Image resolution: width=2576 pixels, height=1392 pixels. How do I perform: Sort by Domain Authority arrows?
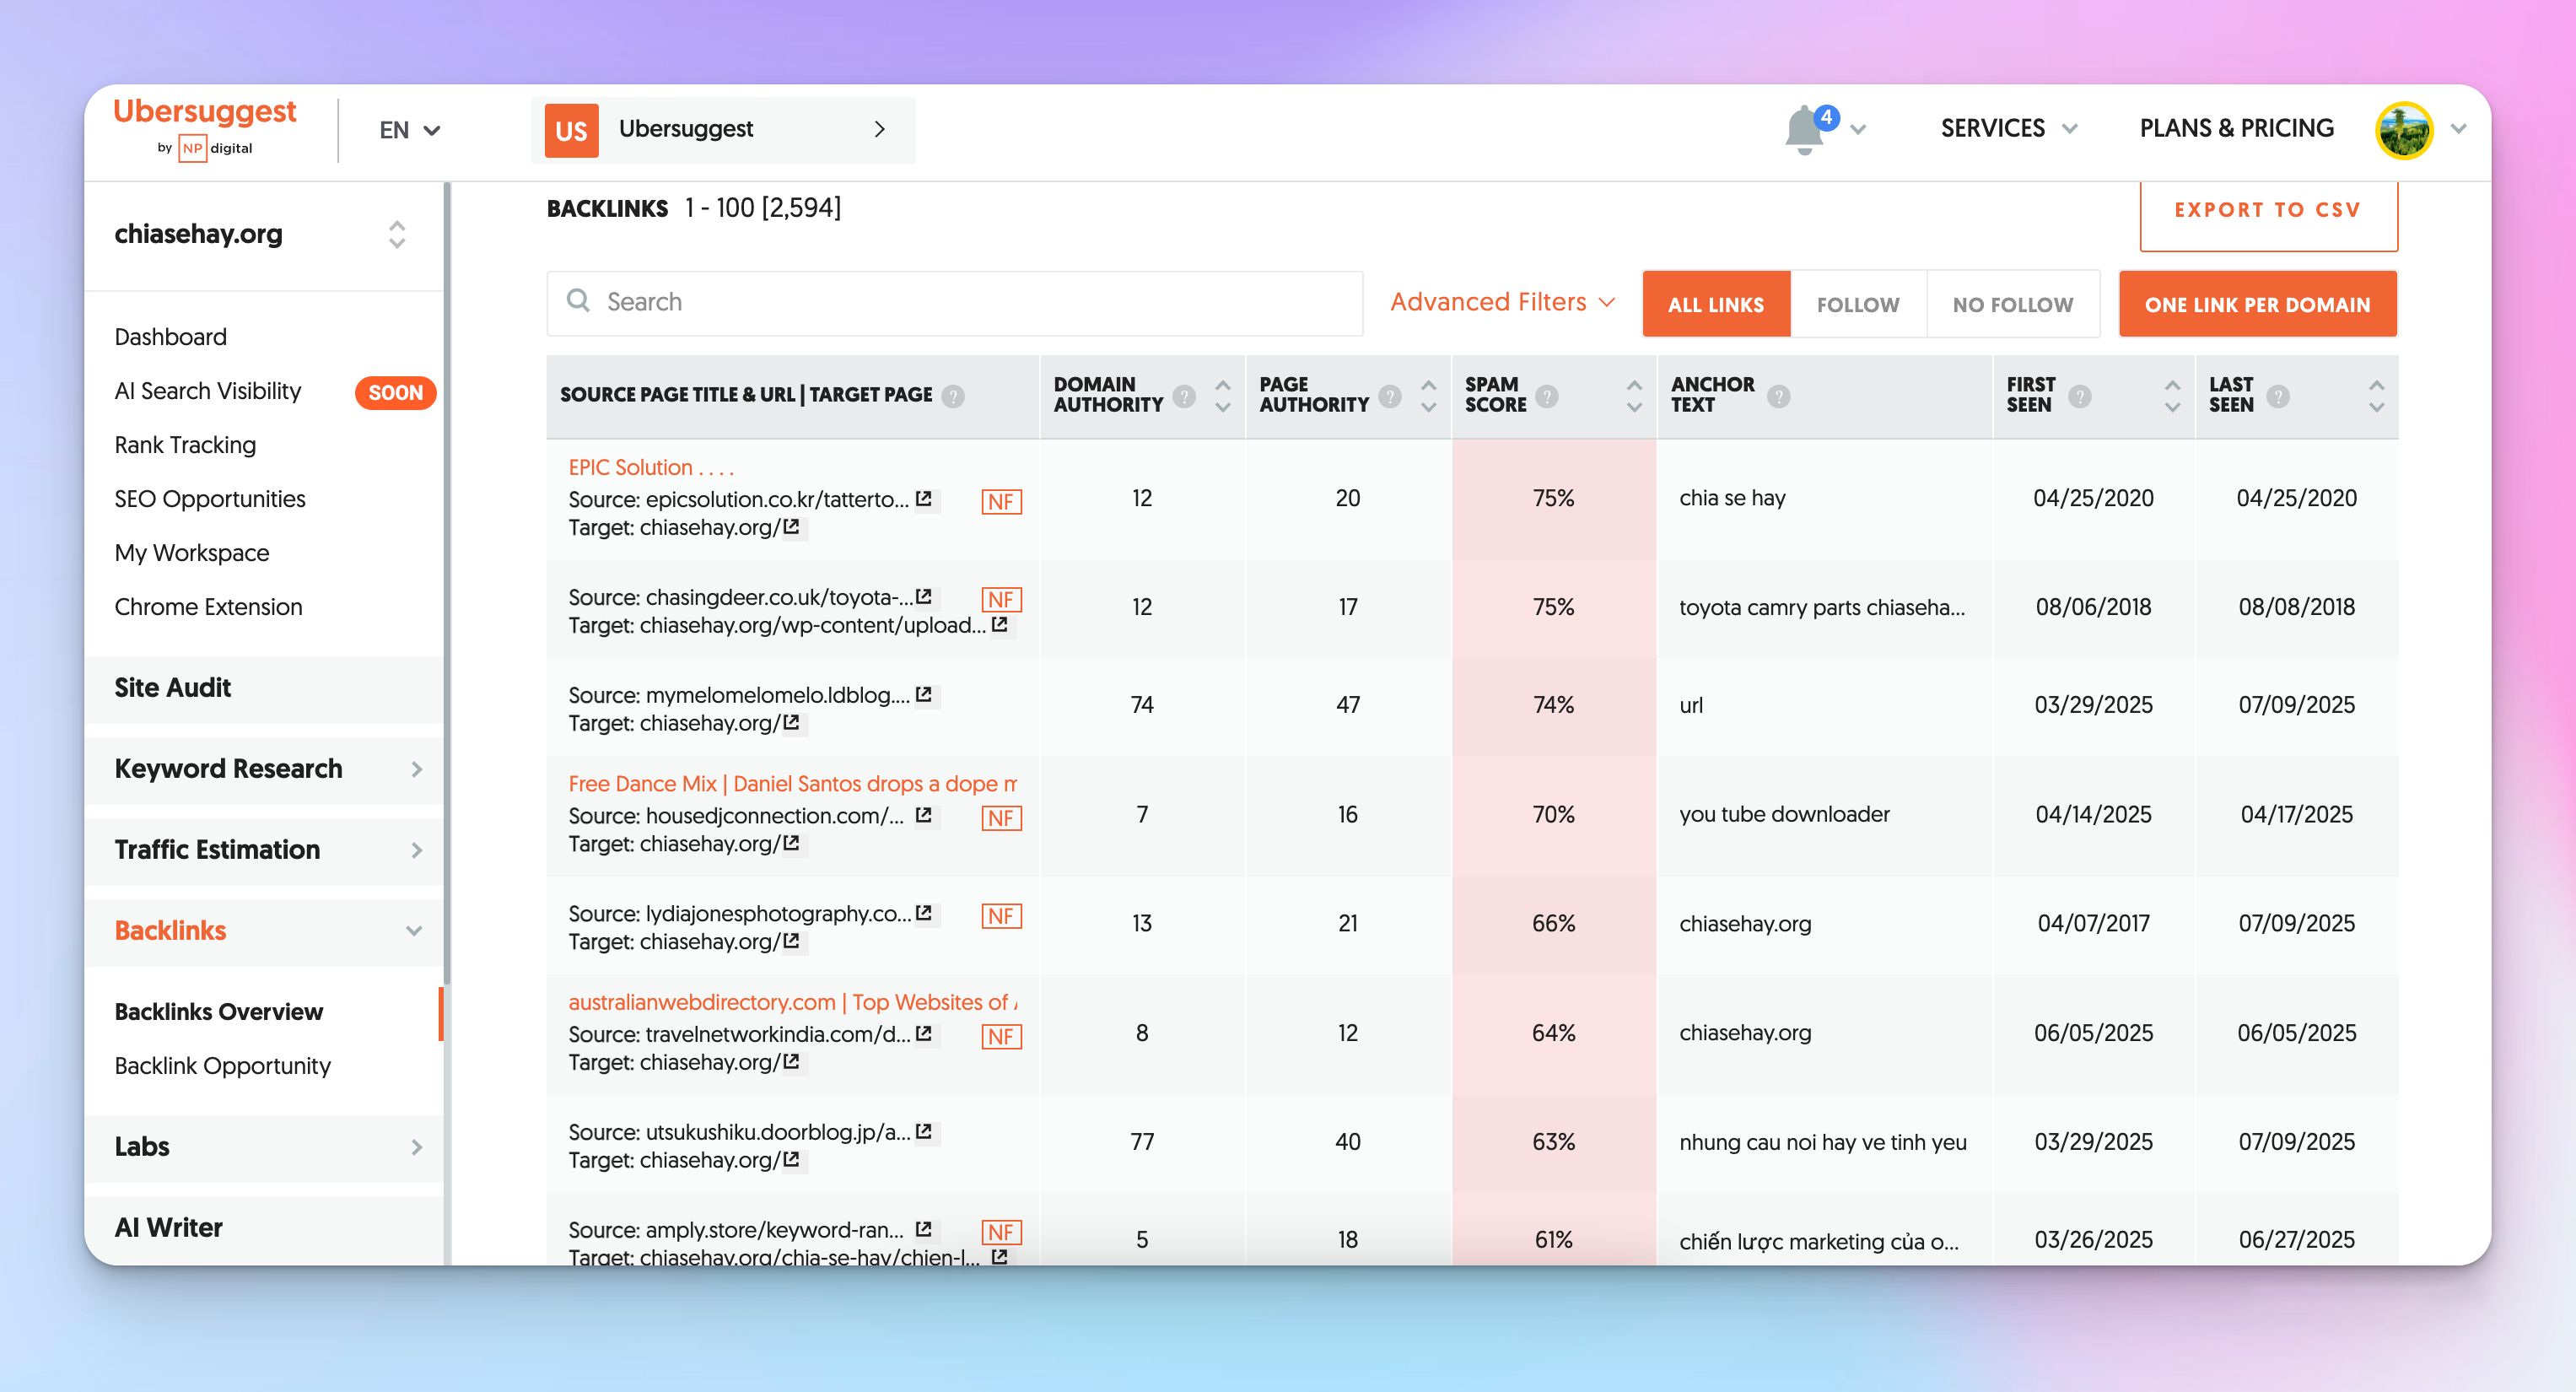[1223, 396]
